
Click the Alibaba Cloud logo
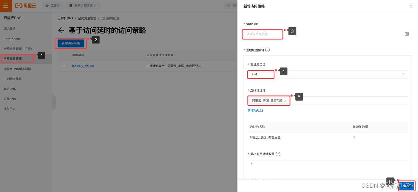(25, 6)
